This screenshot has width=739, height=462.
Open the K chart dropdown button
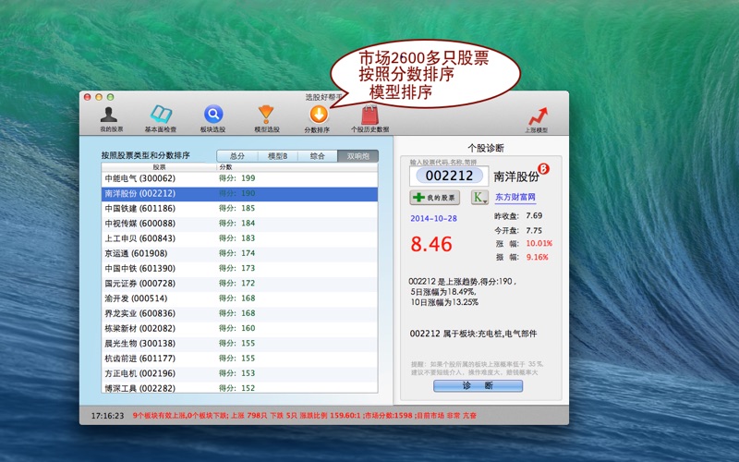(479, 197)
